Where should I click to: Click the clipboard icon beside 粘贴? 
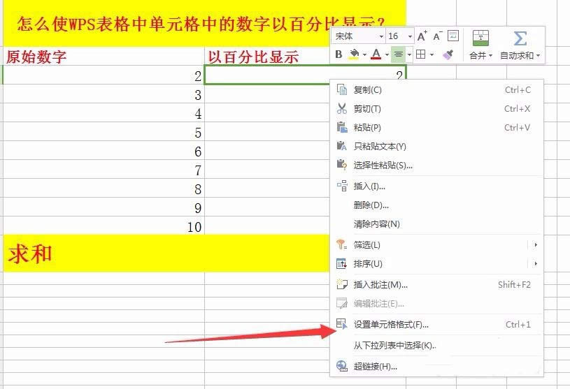(342, 127)
